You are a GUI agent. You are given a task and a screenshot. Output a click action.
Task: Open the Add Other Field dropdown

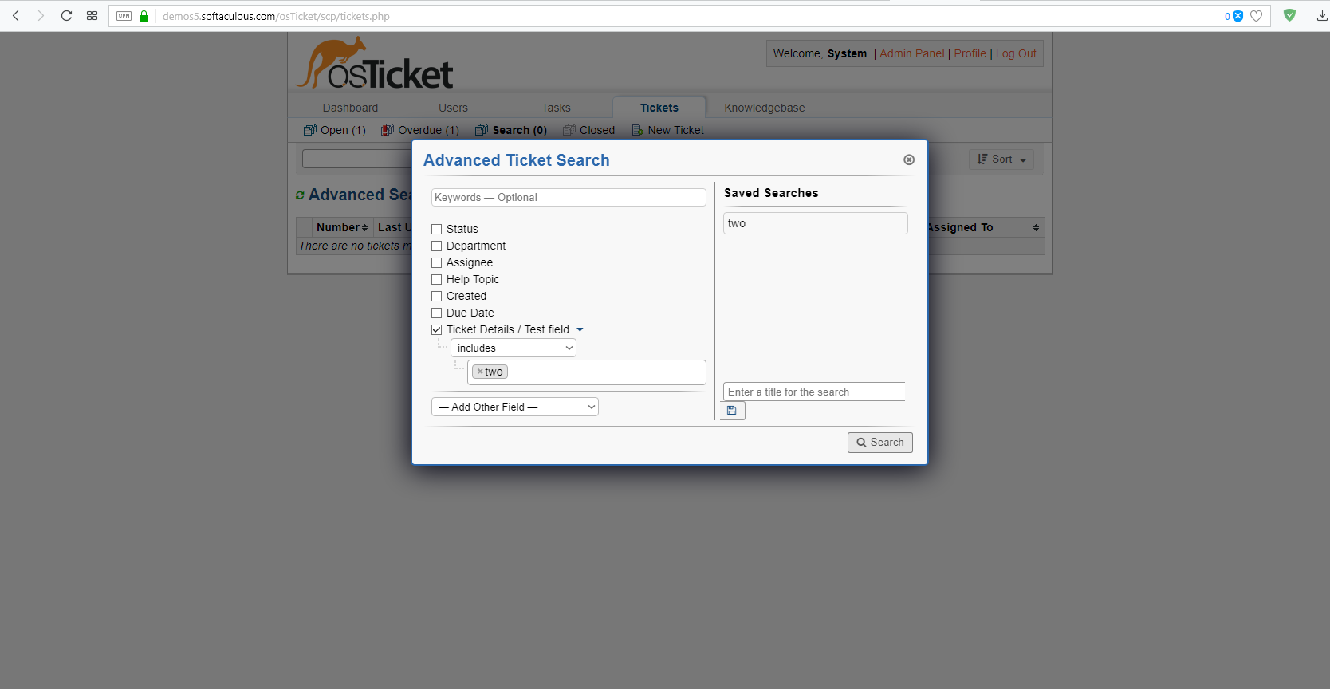pyautogui.click(x=514, y=407)
